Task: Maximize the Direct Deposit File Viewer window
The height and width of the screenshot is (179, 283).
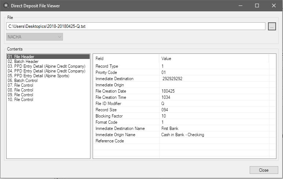Action: tap(257, 5)
